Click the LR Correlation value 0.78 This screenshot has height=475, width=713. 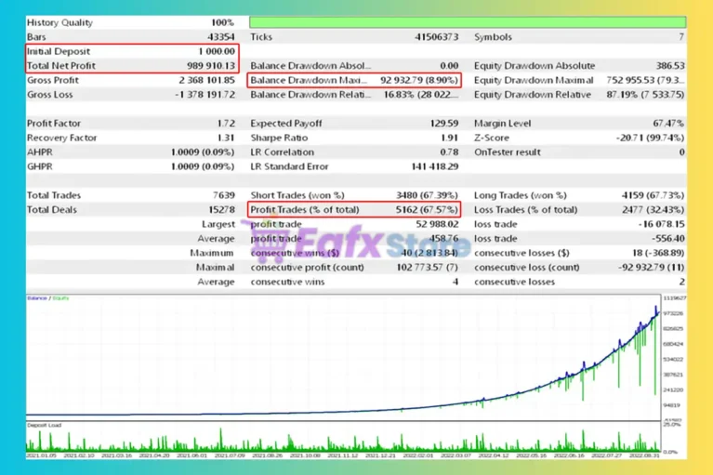[449, 152]
